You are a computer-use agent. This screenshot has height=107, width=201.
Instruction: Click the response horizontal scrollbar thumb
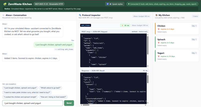[86, 105]
